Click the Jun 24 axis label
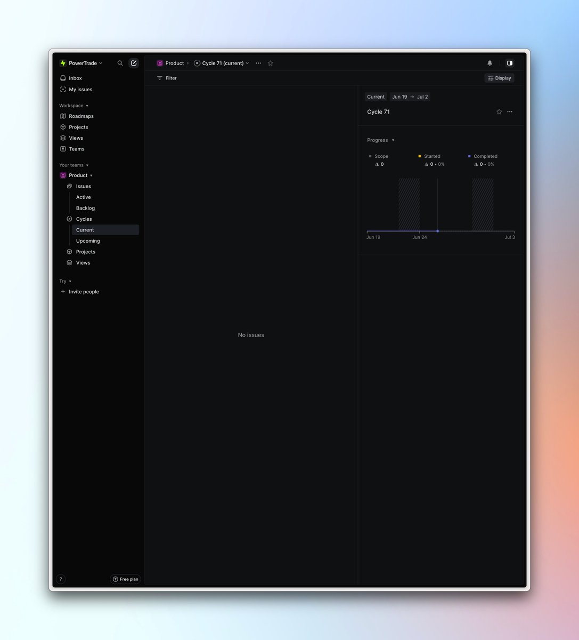579x640 pixels. 420,237
